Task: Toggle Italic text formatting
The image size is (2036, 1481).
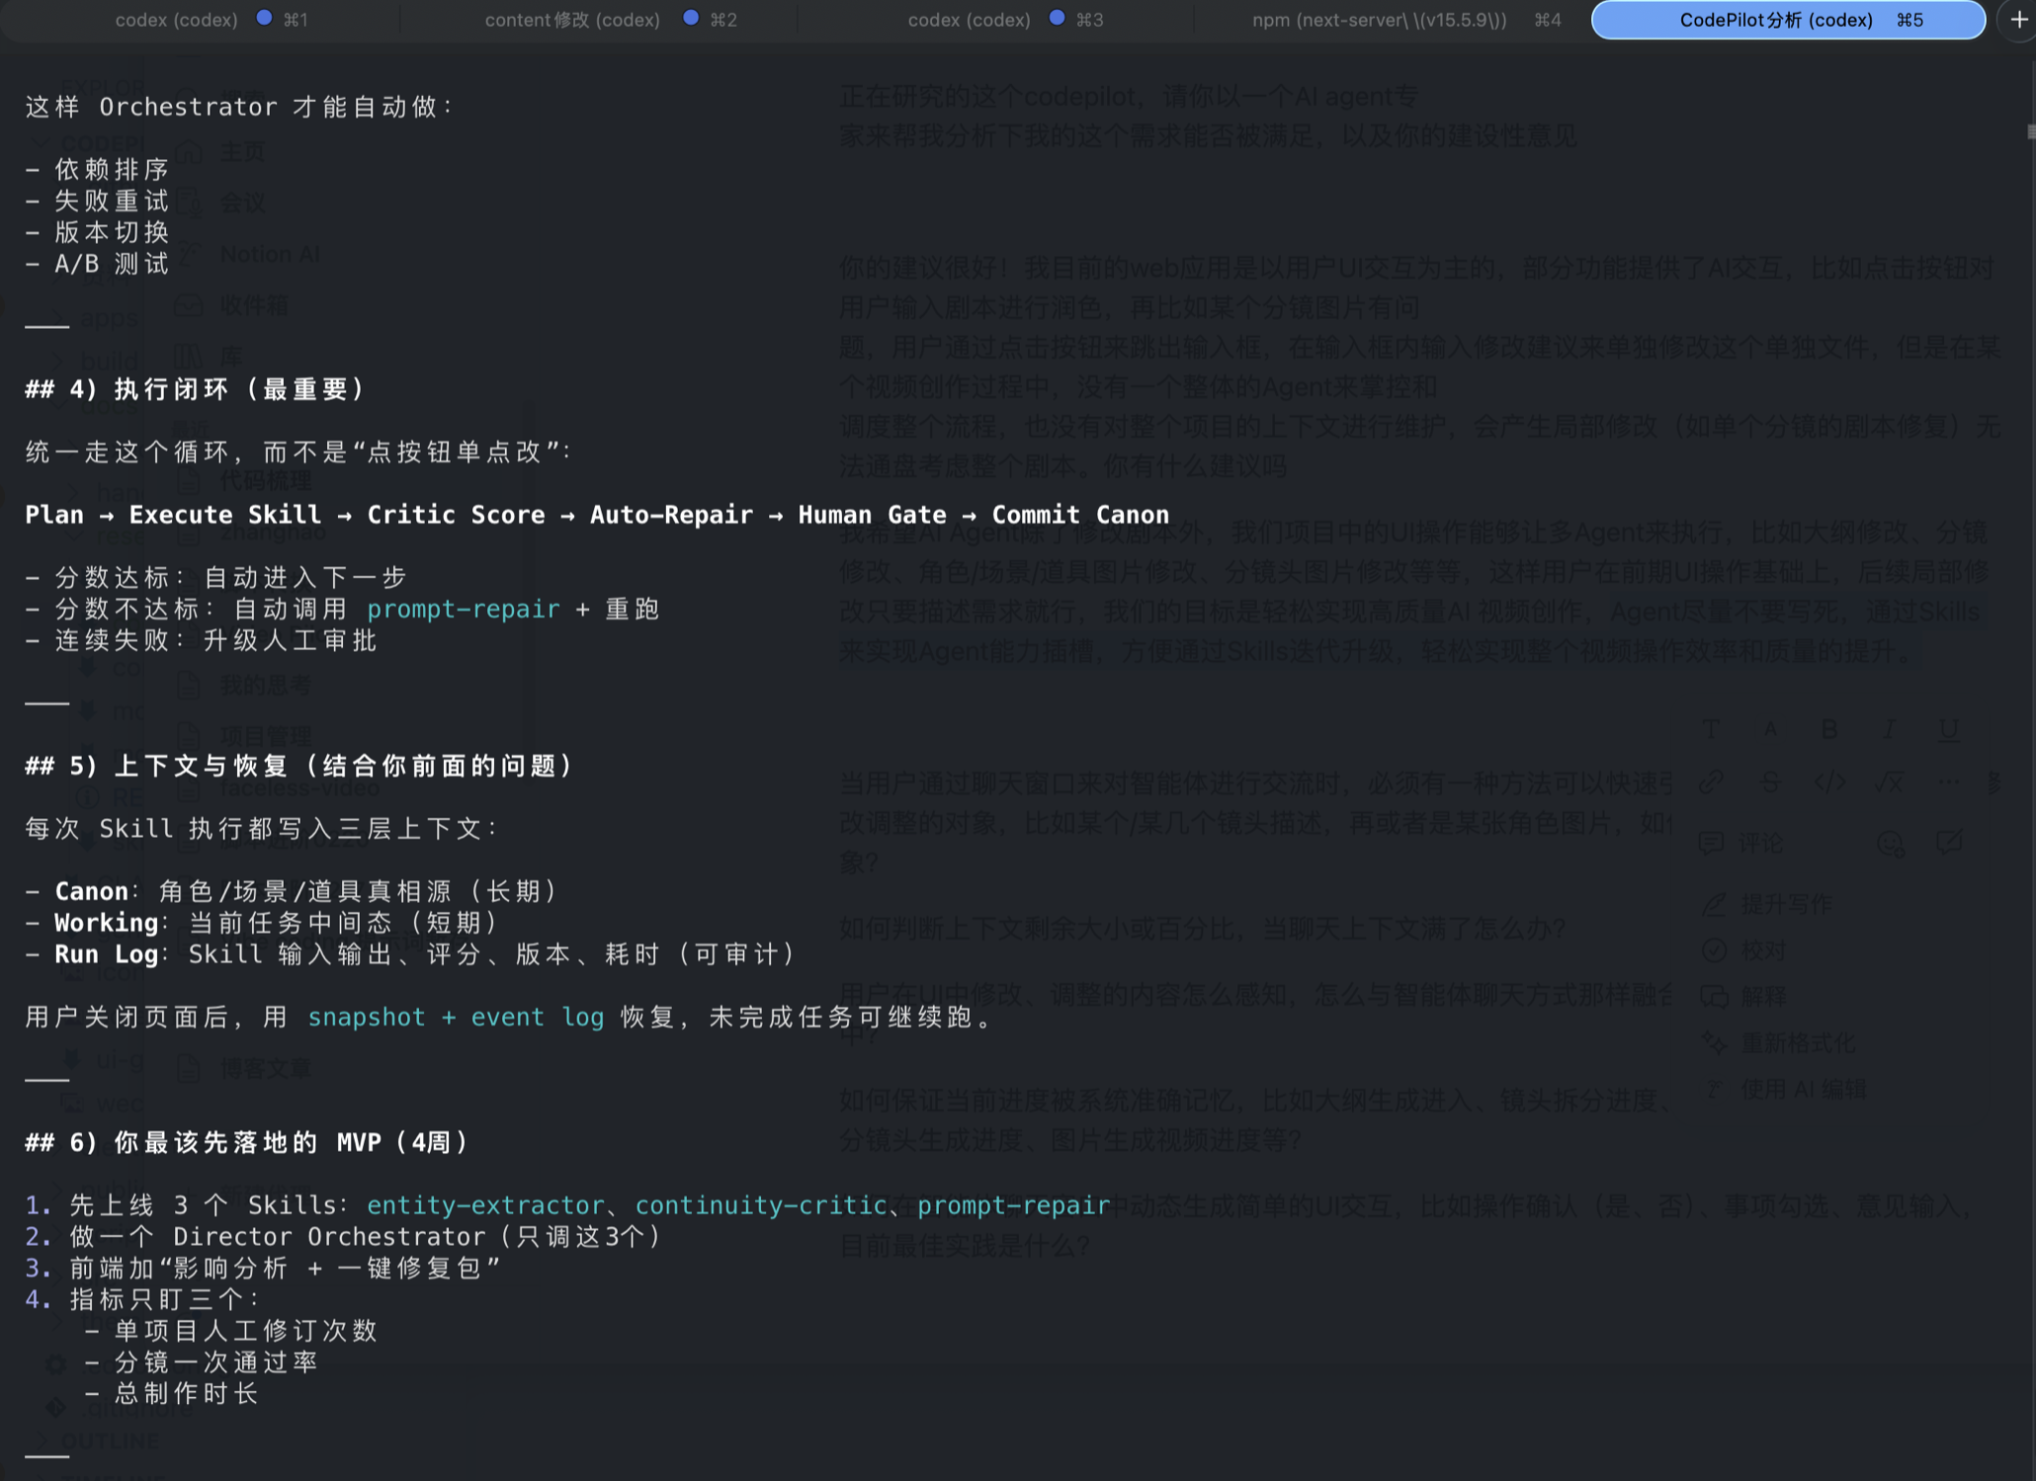Action: 1889,729
